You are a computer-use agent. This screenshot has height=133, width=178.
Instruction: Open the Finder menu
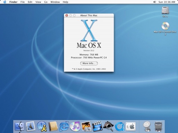tap(14, 2)
